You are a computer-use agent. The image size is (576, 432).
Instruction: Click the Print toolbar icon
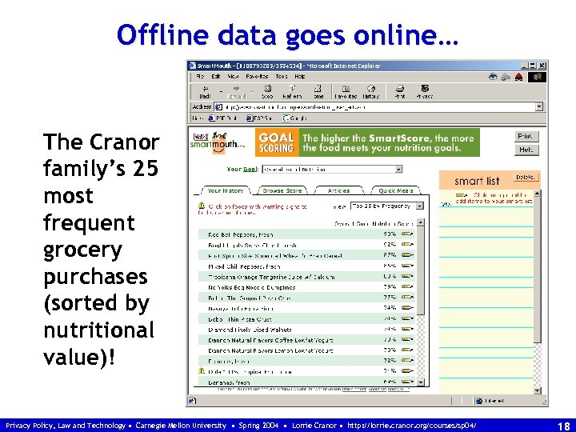click(400, 92)
